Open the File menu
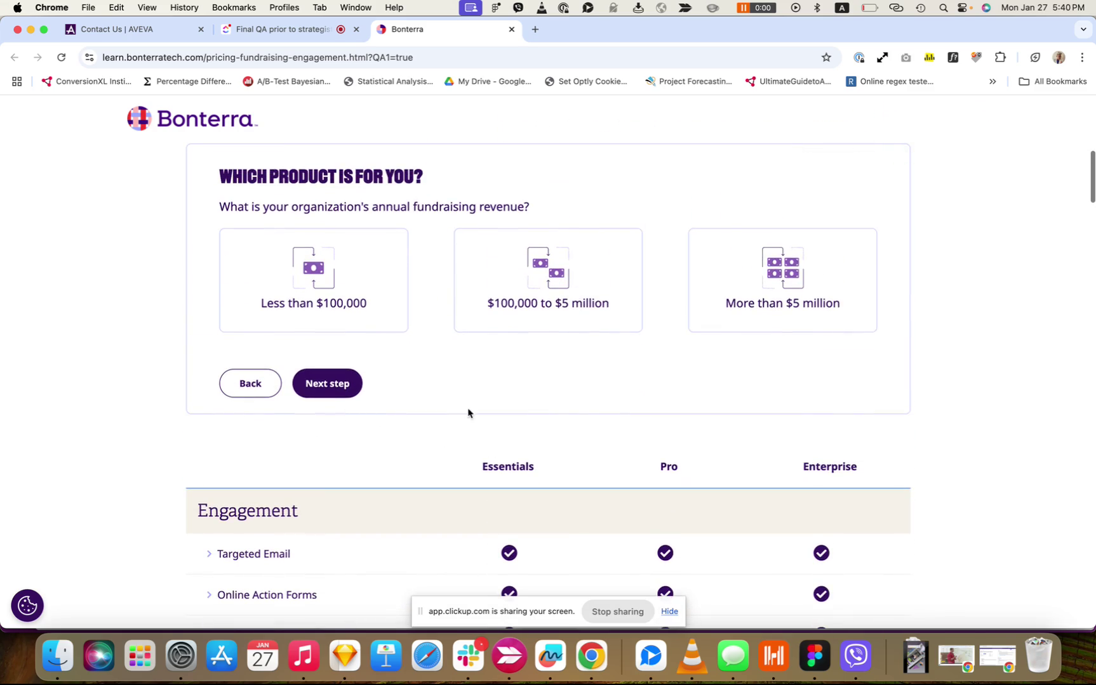Viewport: 1096px width, 685px height. [x=88, y=8]
